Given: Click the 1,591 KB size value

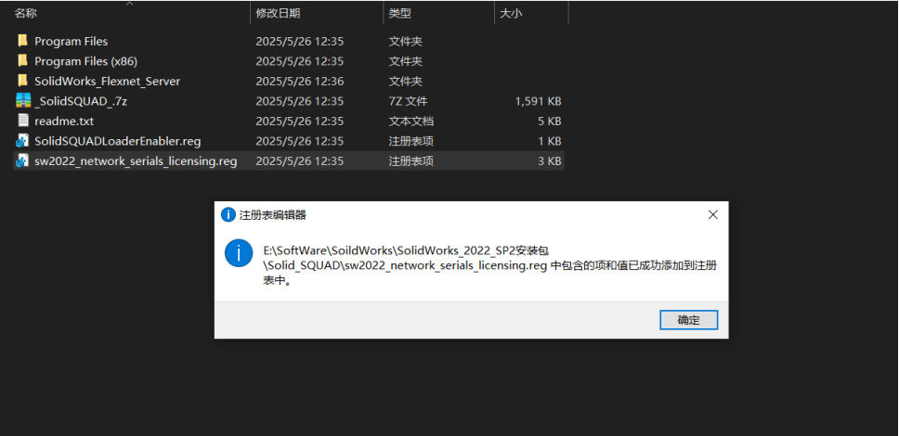Looking at the screenshot, I should 538,101.
